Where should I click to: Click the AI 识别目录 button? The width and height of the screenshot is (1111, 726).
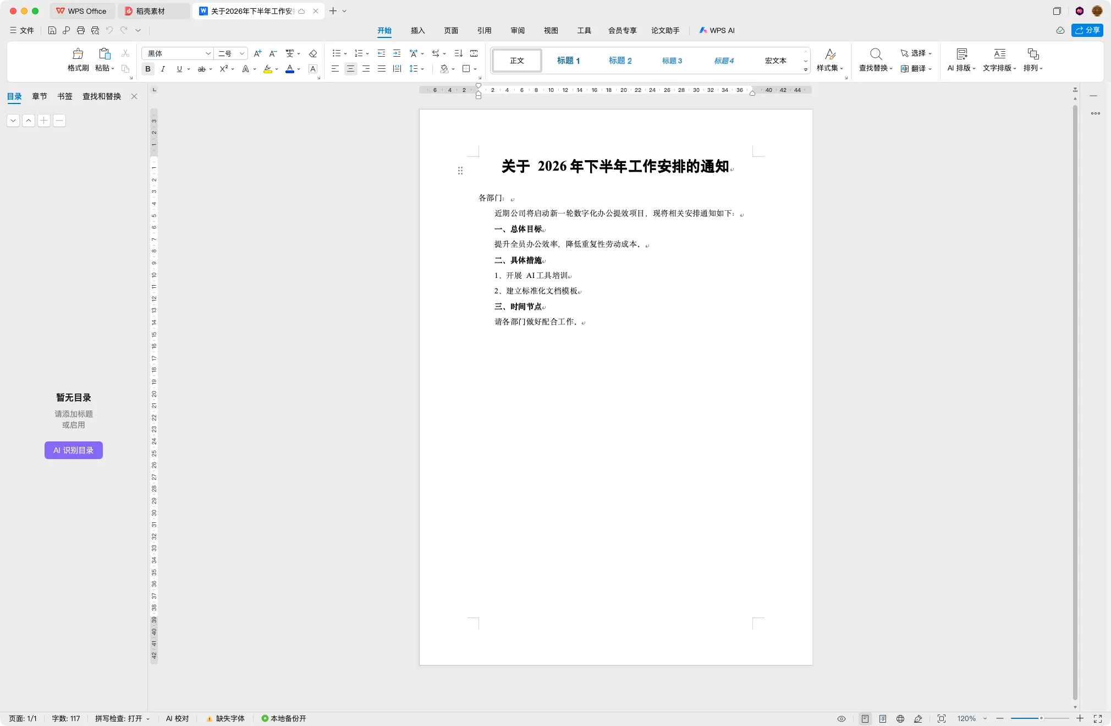pos(74,450)
